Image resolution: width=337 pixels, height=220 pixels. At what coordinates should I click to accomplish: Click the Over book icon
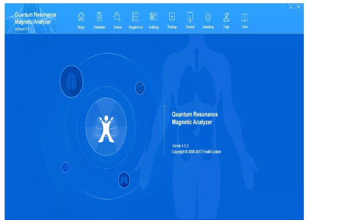pyautogui.click(x=244, y=17)
